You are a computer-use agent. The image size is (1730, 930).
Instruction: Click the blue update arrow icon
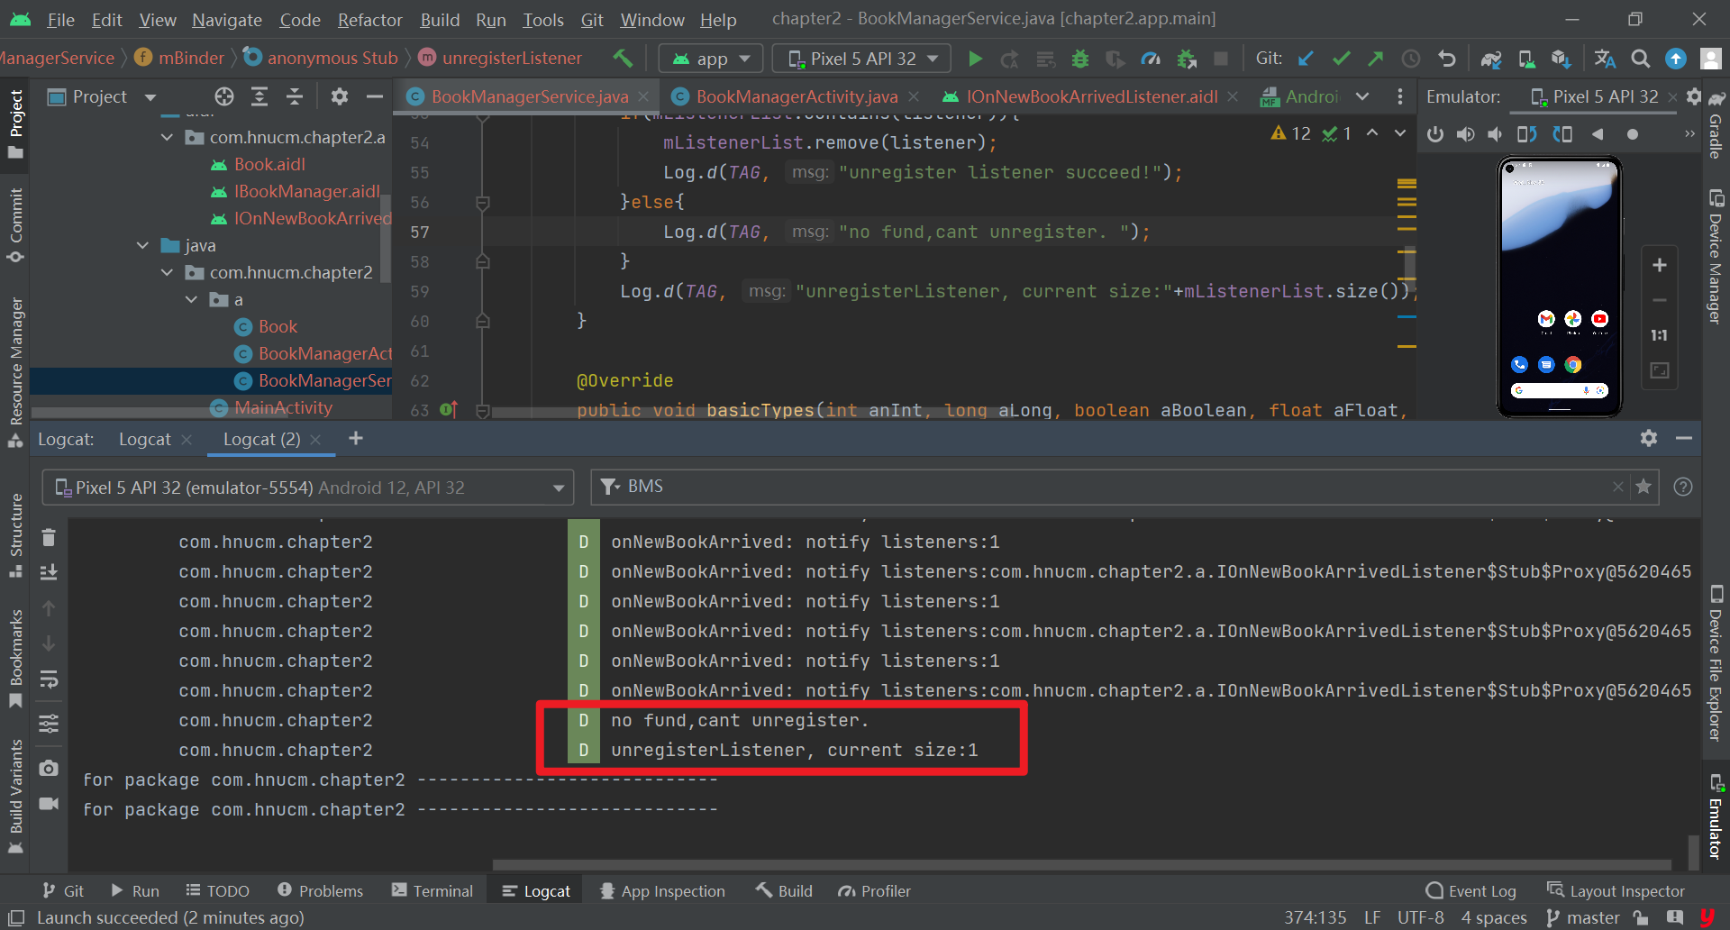1676,59
